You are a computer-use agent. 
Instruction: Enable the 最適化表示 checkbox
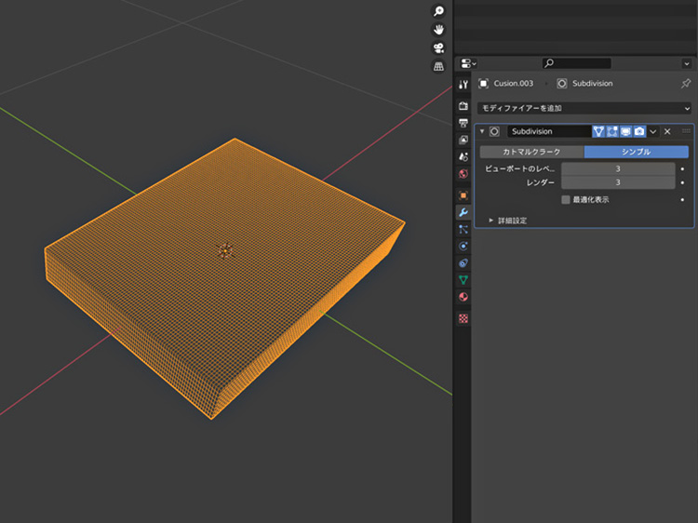point(566,199)
